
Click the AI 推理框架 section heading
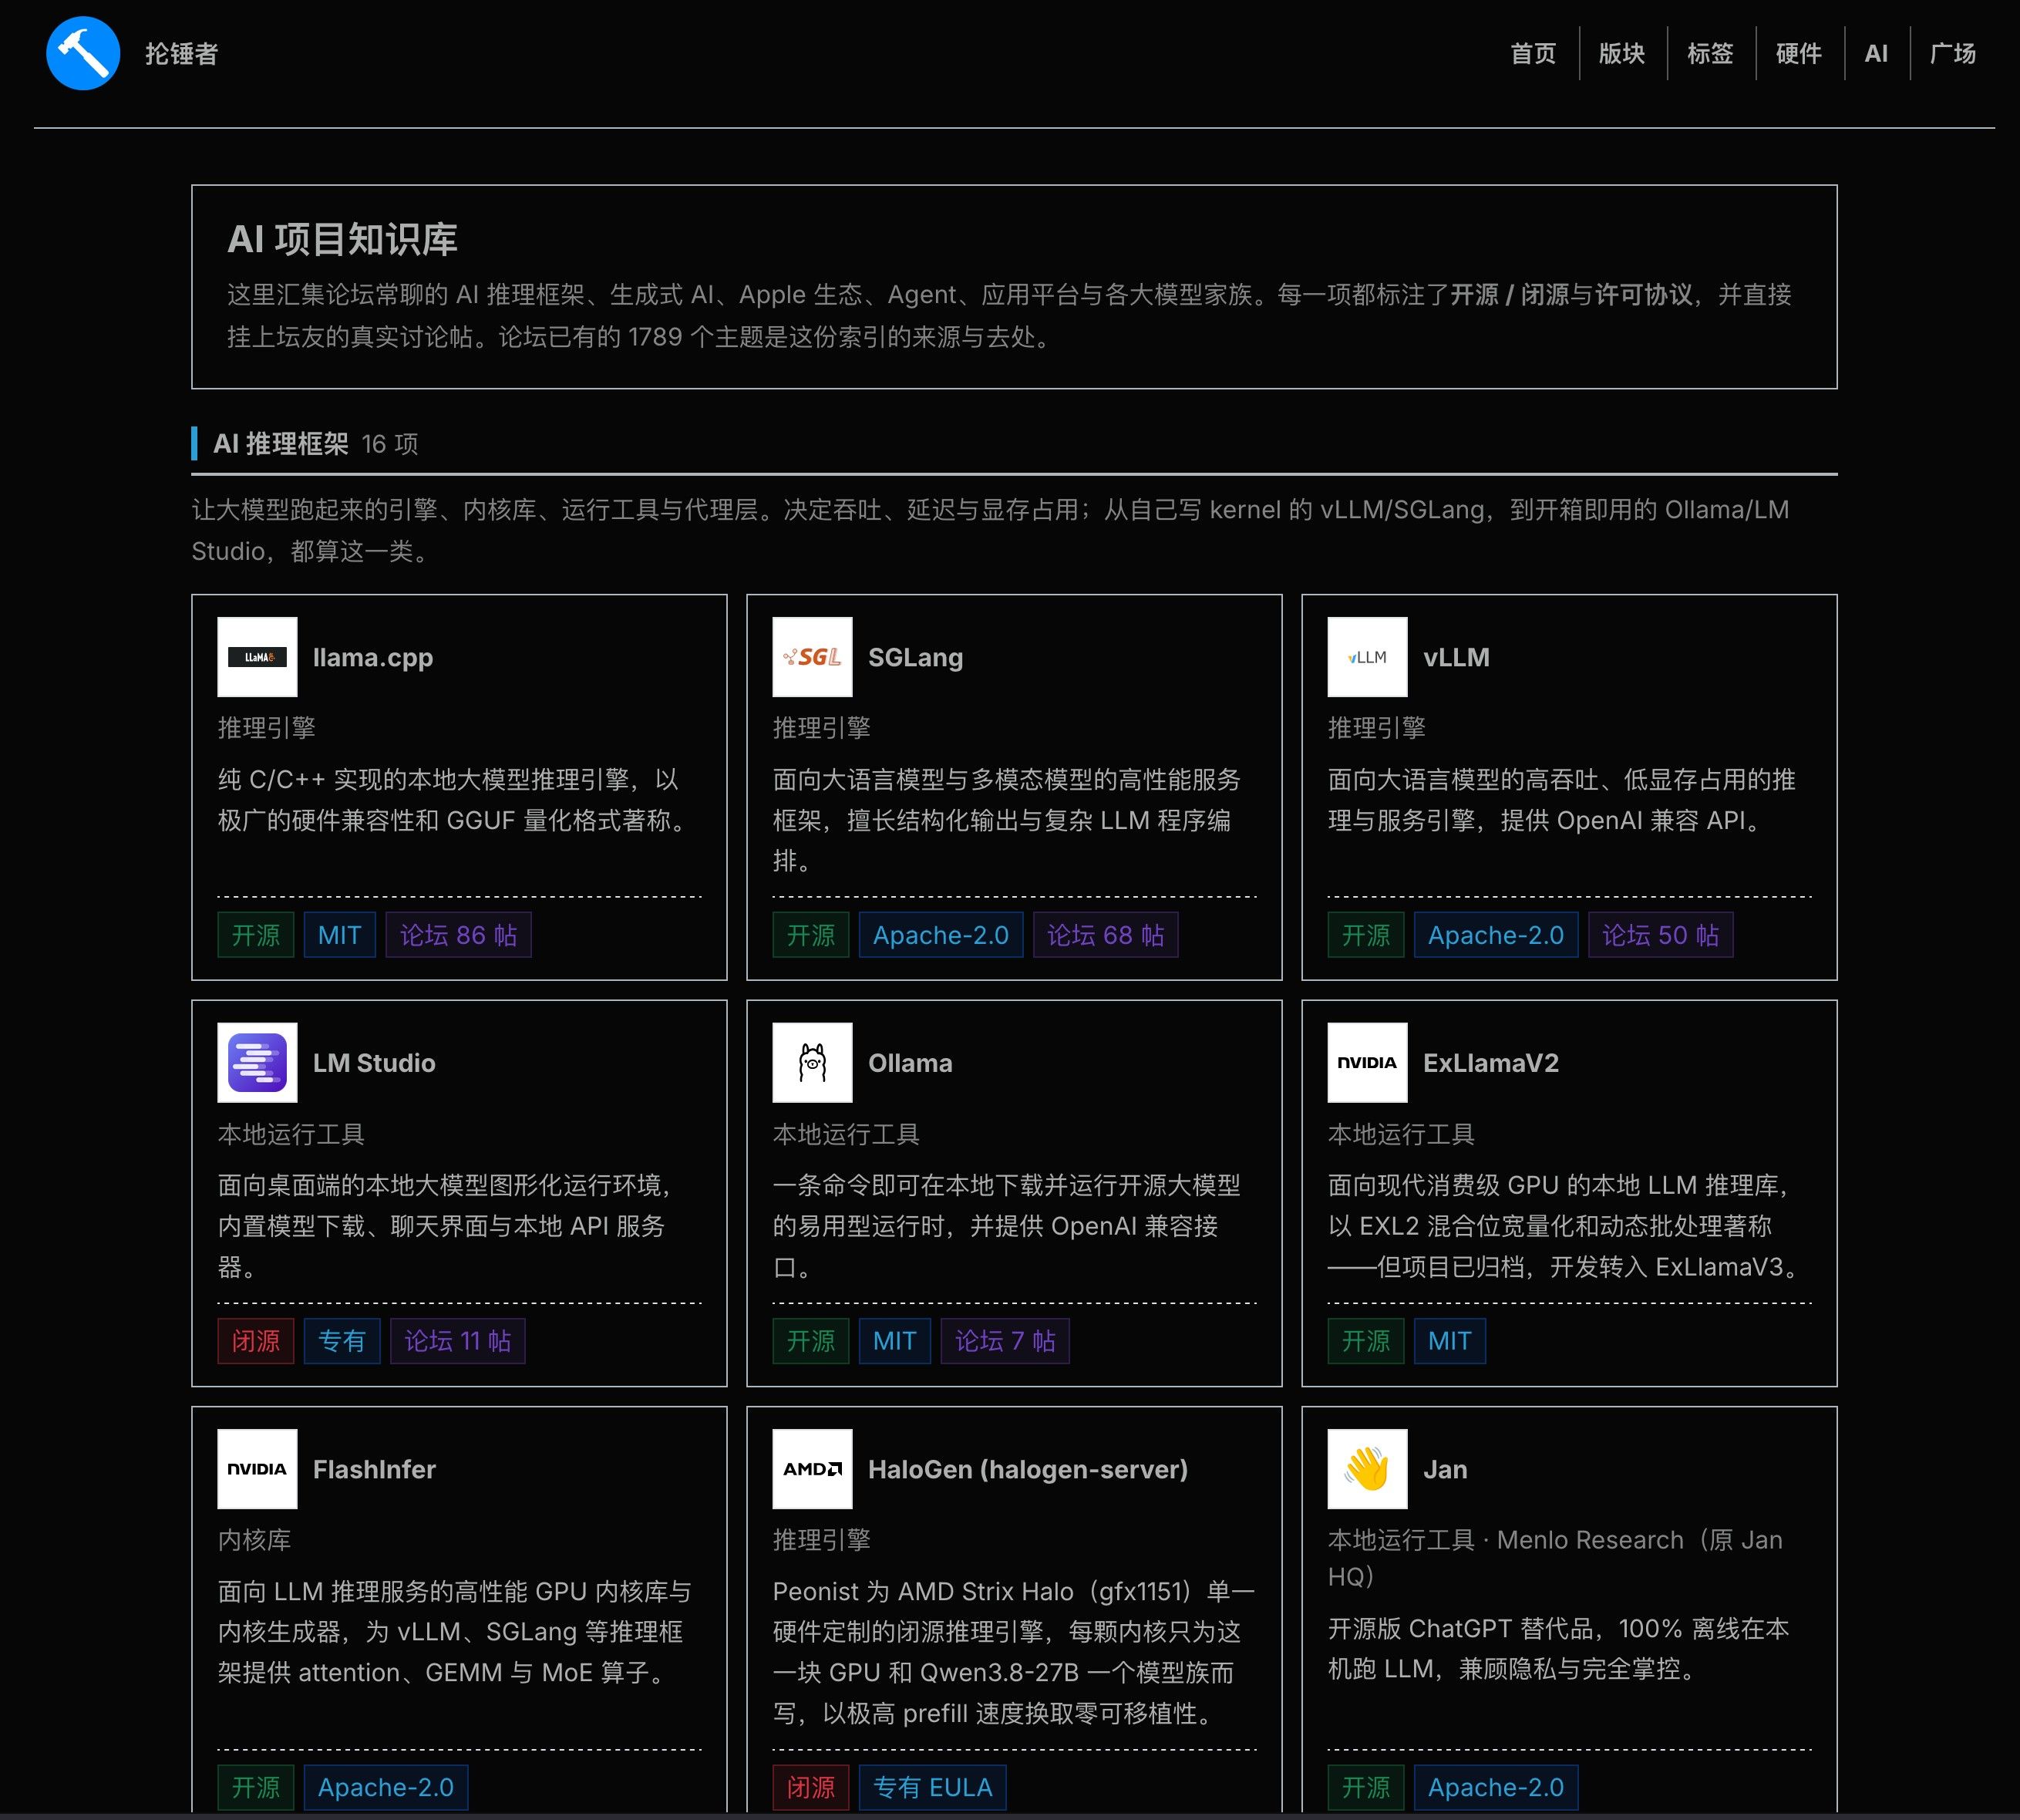coord(281,444)
